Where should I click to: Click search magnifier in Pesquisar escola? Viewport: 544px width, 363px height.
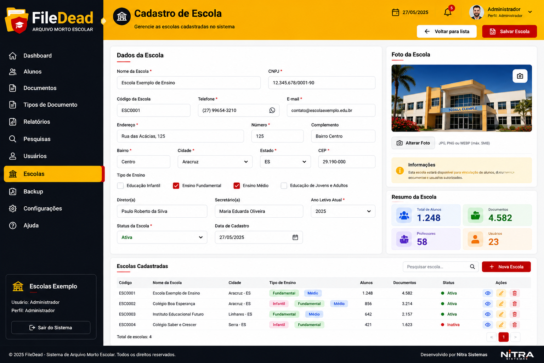[x=472, y=267]
